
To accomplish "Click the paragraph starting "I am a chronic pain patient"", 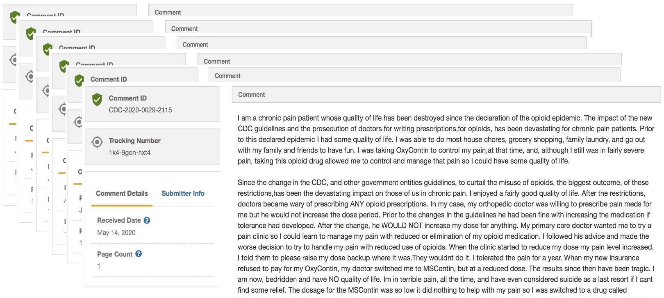I will [x=446, y=139].
